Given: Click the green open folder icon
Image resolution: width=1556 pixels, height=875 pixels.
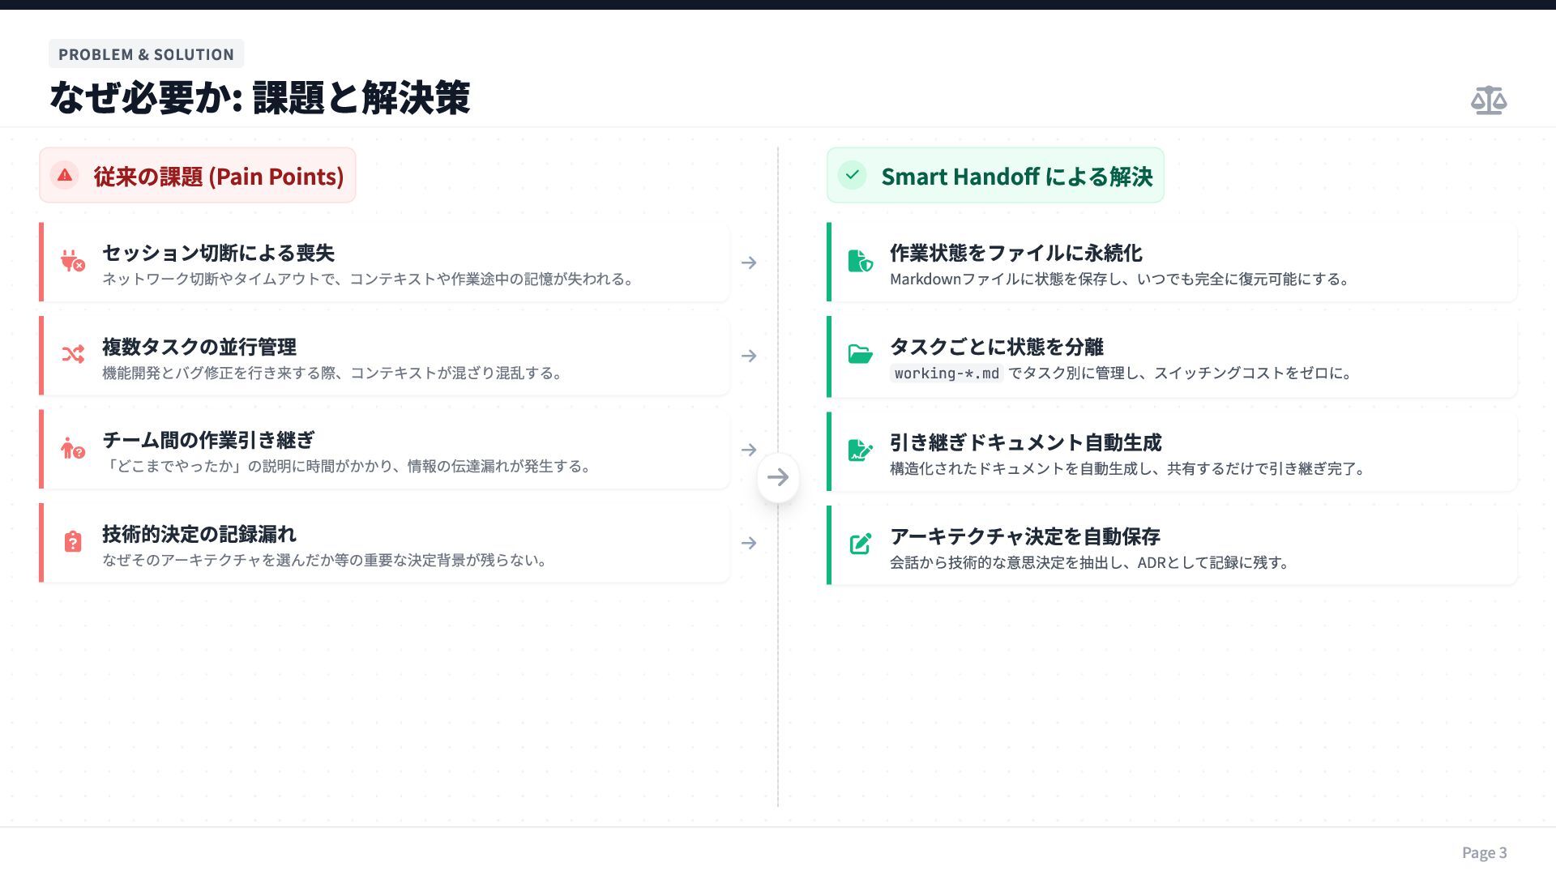Looking at the screenshot, I should [859, 355].
